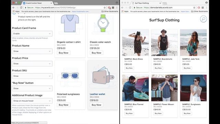Screen dimensions: 220x124
Task: Click the red extension icon in left window toolbar
Action: (x=109, y=8)
